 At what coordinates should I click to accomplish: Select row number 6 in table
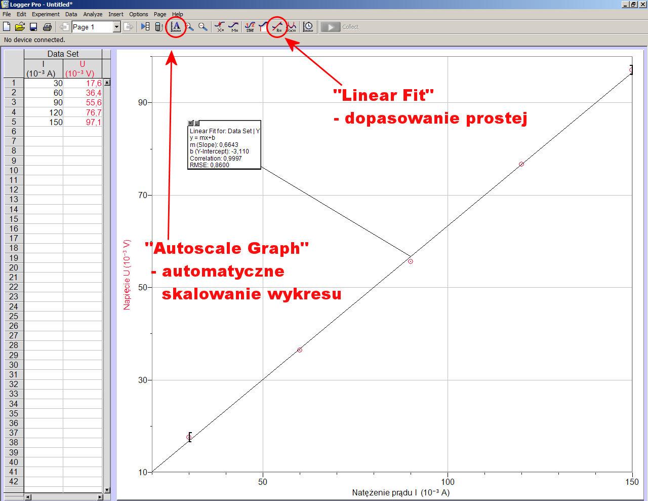[x=14, y=132]
